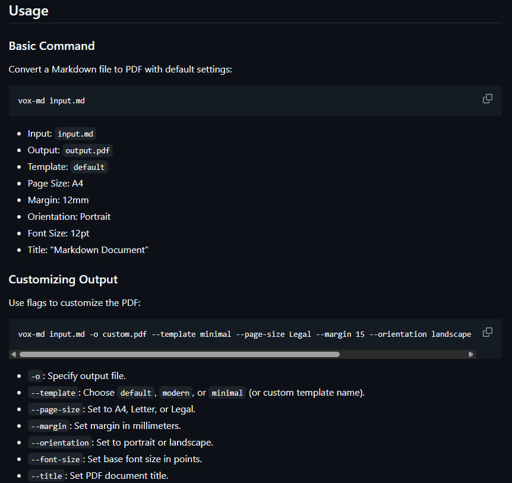
Task: Select the output.pdf inline code chip
Action: pos(87,150)
